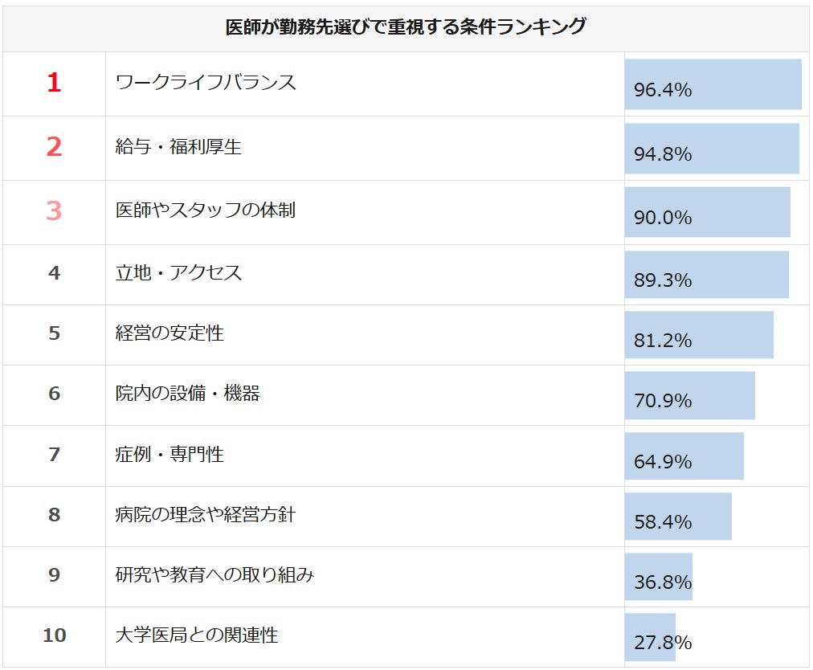813x670 pixels.
Task: Click the 36.8% bar
Action: pos(658,577)
